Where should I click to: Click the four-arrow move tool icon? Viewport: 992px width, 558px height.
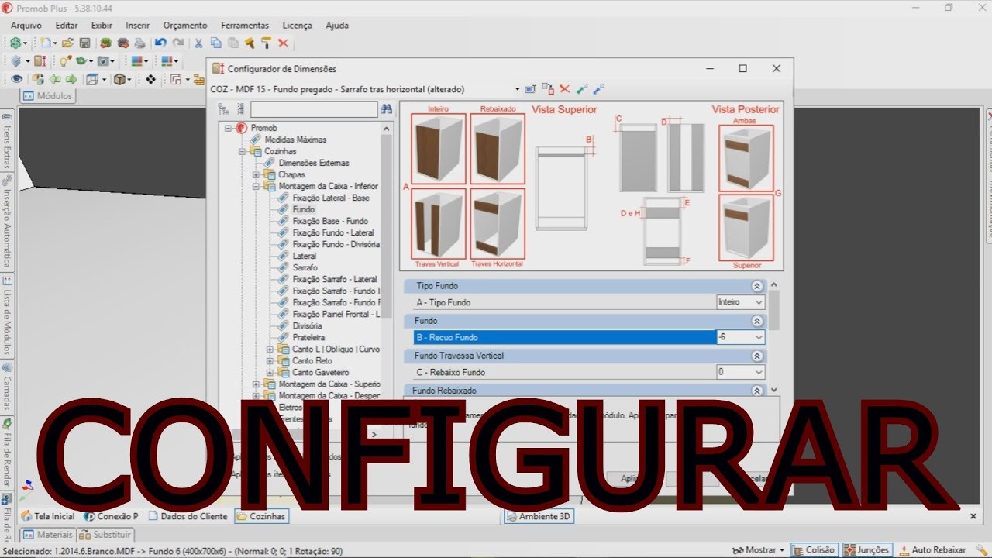click(x=150, y=79)
